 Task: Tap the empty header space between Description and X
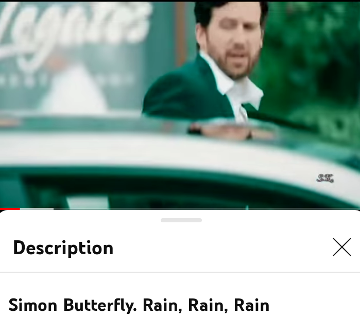222,248
